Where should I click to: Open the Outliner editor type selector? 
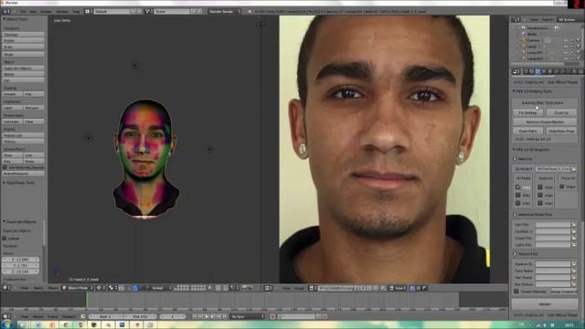click(x=516, y=19)
